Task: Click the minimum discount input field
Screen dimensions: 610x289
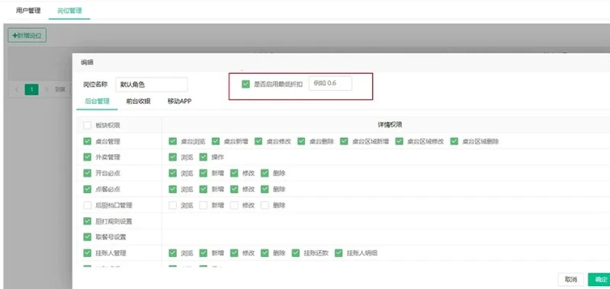Action: 330,83
